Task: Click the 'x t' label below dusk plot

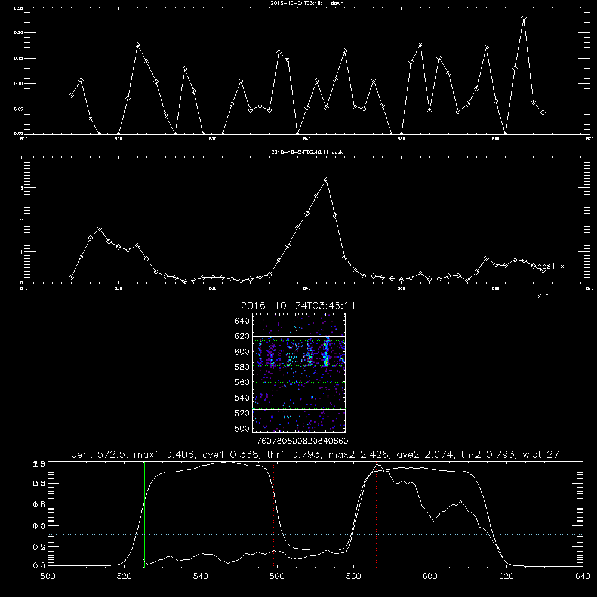Action: click(x=543, y=296)
